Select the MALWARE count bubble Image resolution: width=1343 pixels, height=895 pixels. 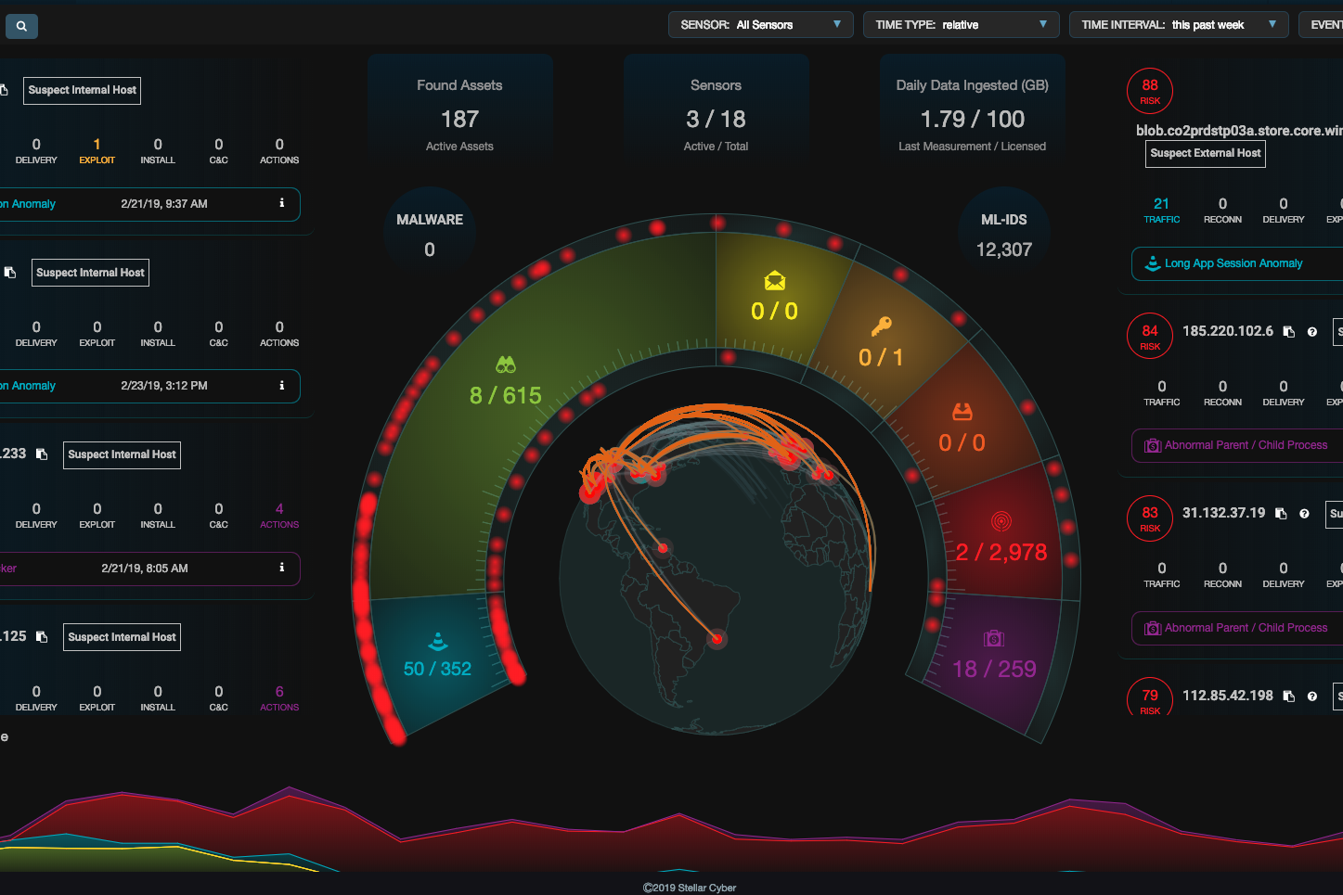click(430, 234)
